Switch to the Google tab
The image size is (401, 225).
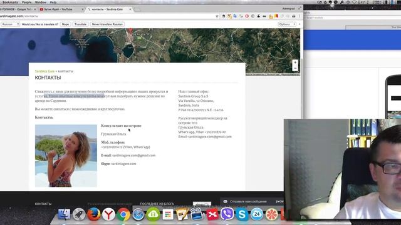pyautogui.click(x=18, y=9)
